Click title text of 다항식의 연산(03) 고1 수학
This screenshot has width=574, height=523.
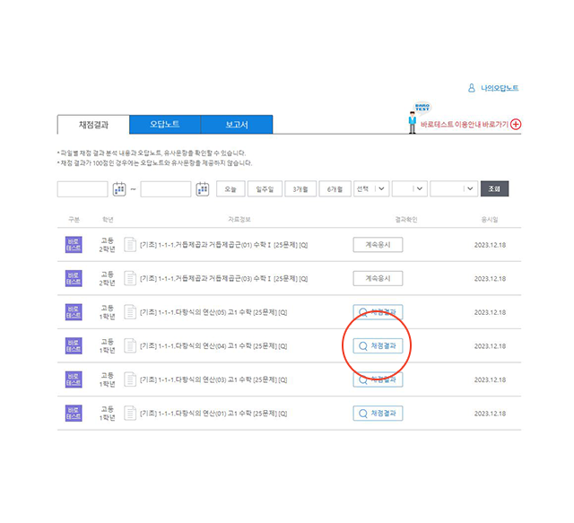tap(213, 379)
